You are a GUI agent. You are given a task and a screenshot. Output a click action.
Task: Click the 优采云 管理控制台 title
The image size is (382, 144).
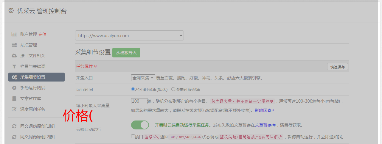[42, 11]
